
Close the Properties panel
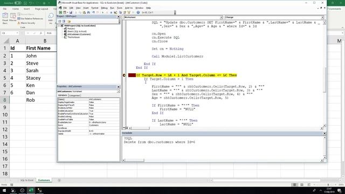tap(119, 87)
